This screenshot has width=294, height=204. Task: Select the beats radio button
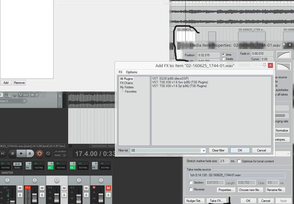[x=223, y=59]
